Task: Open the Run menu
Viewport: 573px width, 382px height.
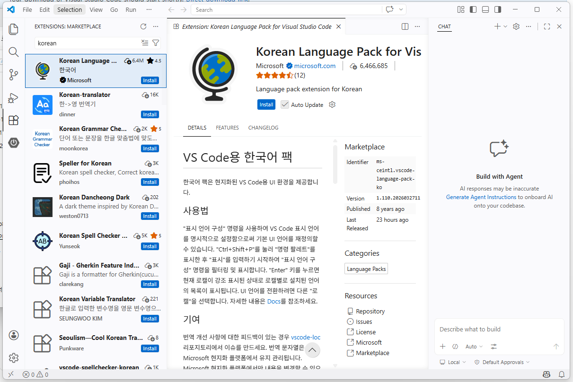Action: 131,9
